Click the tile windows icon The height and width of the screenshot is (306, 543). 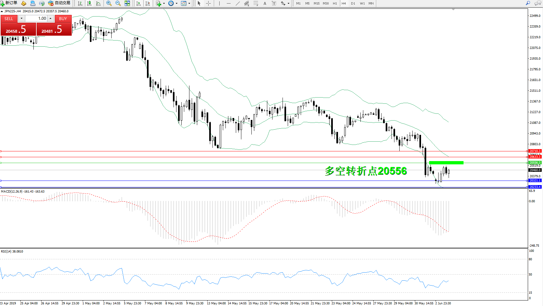(x=127, y=3)
